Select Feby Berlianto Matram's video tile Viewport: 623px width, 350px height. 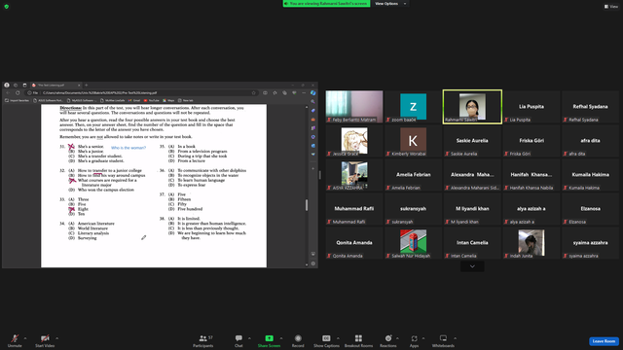point(354,107)
